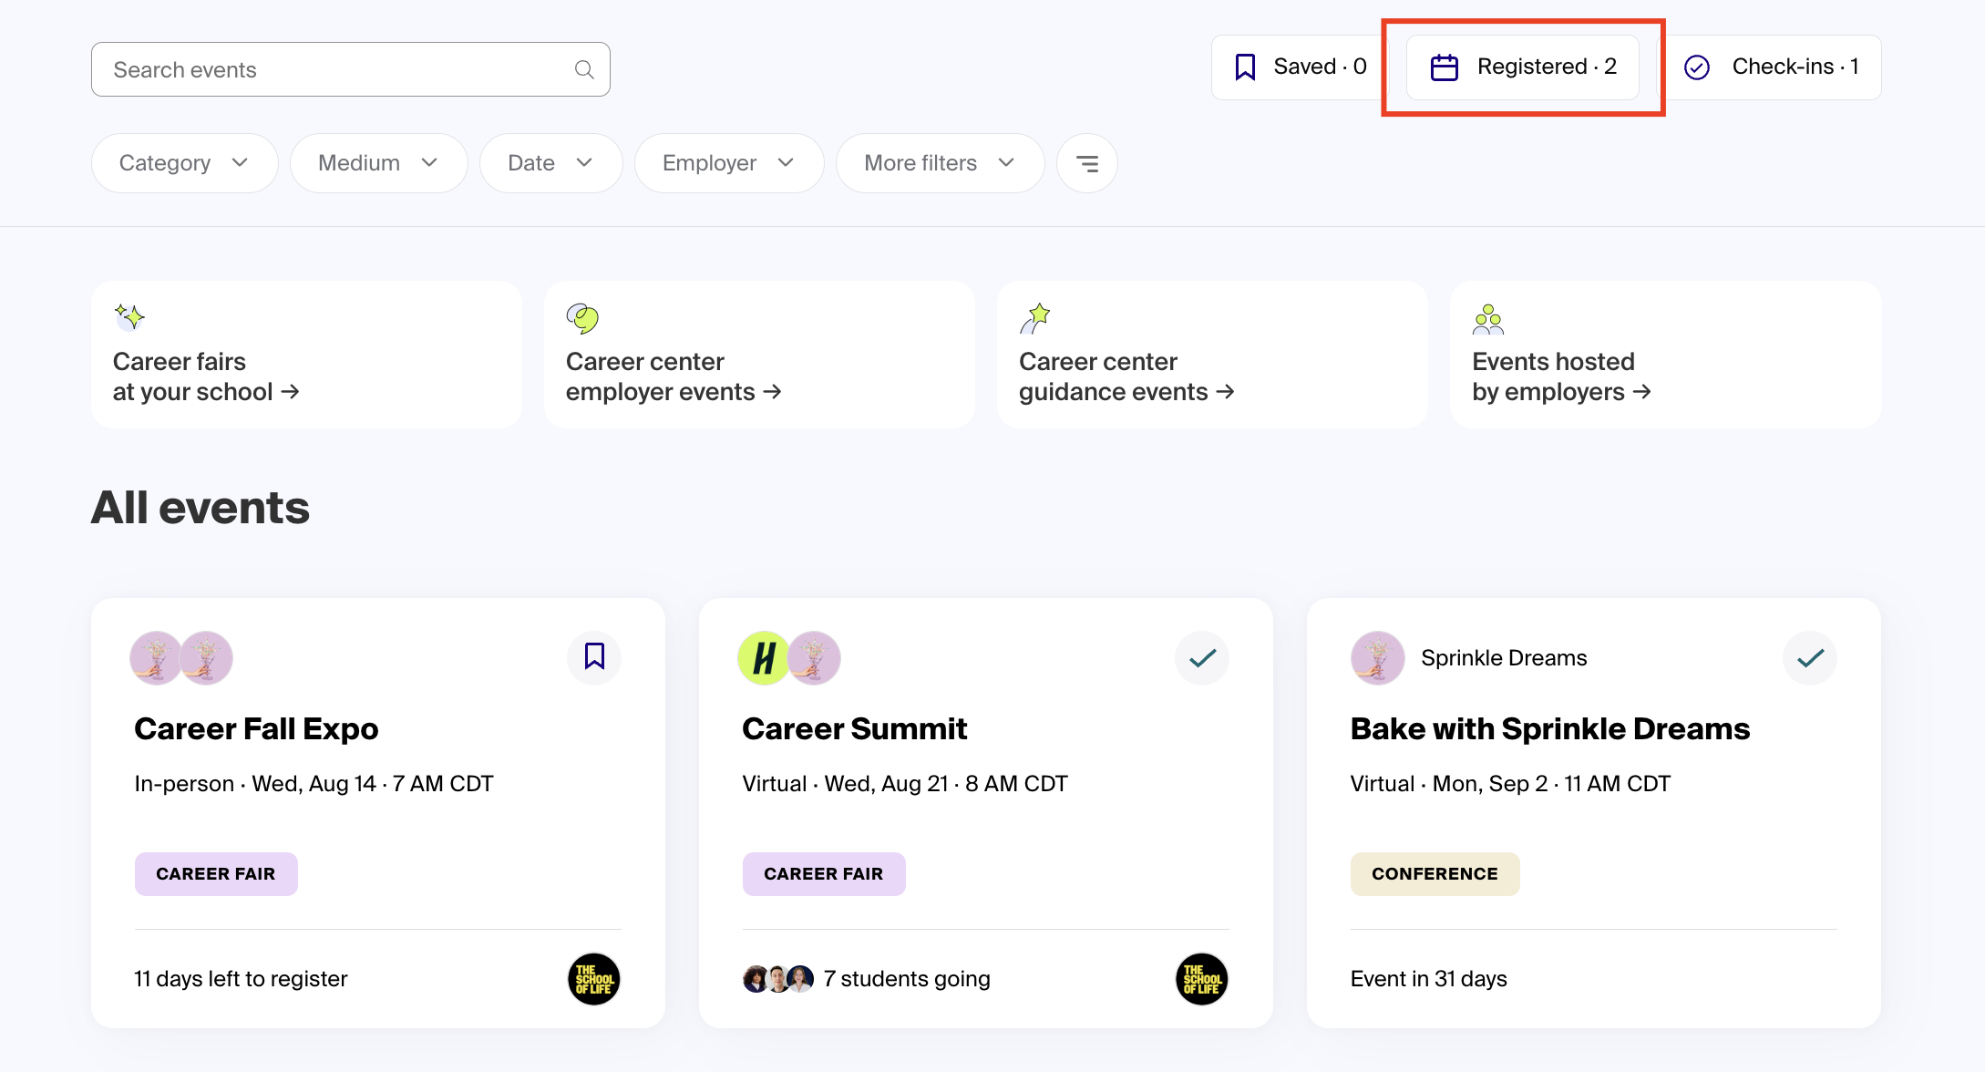Open Events hosted by employers
The image size is (1985, 1072).
[x=1561, y=376]
